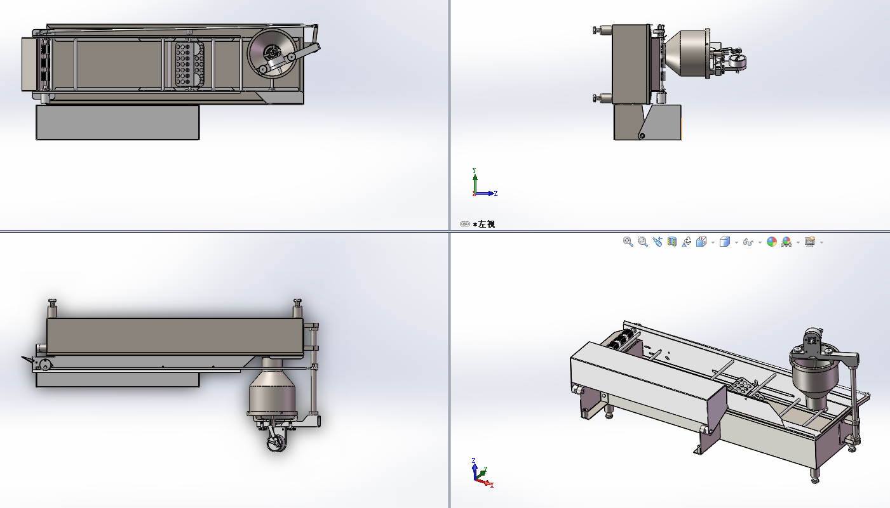This screenshot has width=890, height=508.
Task: Click the Zoom to Fit icon
Action: click(x=628, y=242)
